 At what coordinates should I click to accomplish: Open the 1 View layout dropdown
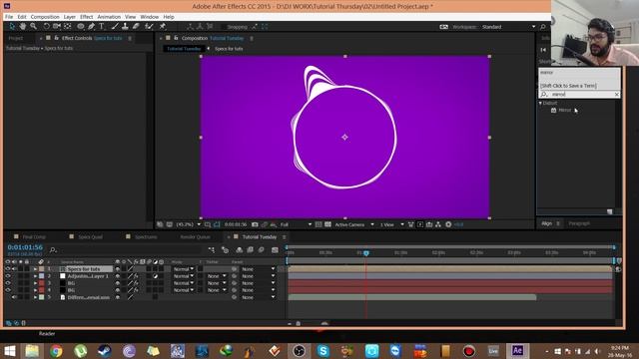pyautogui.click(x=392, y=224)
